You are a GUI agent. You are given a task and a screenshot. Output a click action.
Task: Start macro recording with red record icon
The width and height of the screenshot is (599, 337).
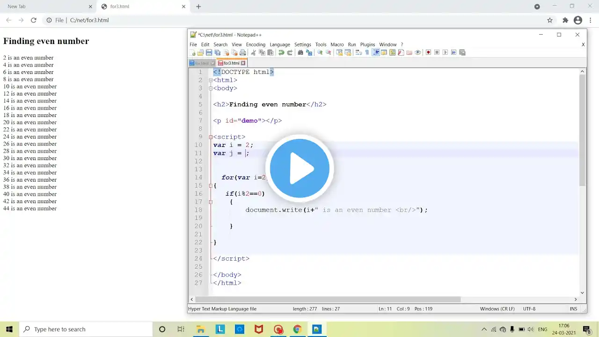(x=428, y=52)
